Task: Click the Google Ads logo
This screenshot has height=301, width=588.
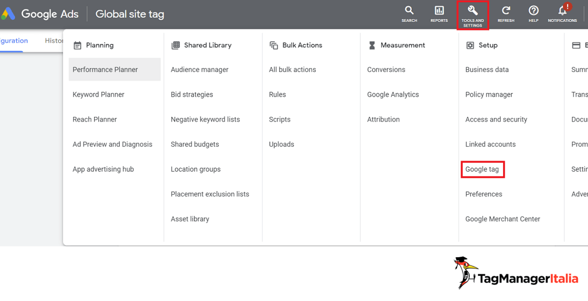Action: (x=8, y=14)
